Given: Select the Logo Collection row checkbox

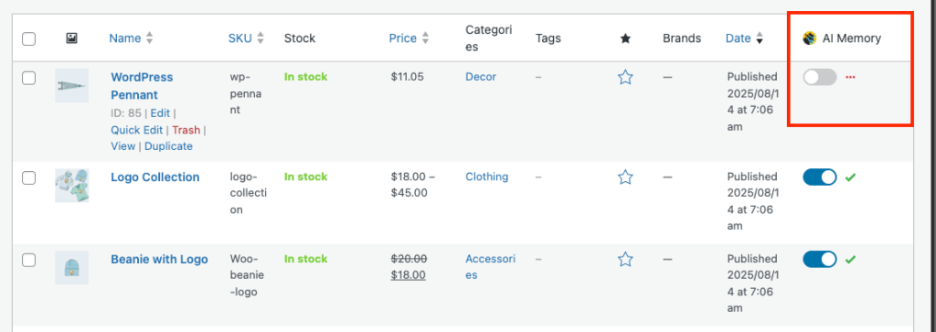Looking at the screenshot, I should [x=28, y=178].
